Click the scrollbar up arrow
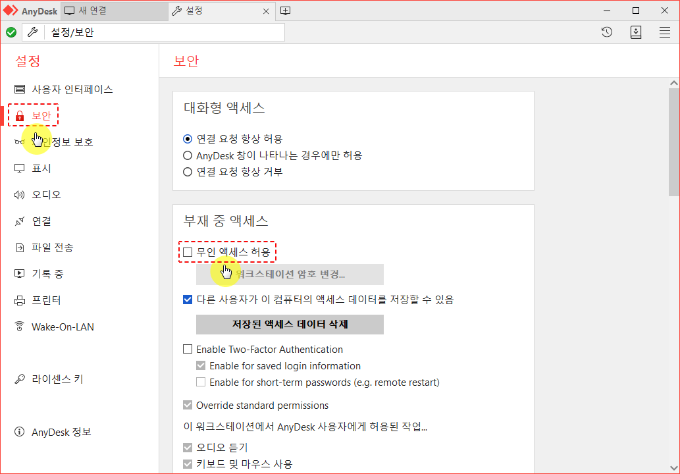680x474 pixels. point(673,83)
